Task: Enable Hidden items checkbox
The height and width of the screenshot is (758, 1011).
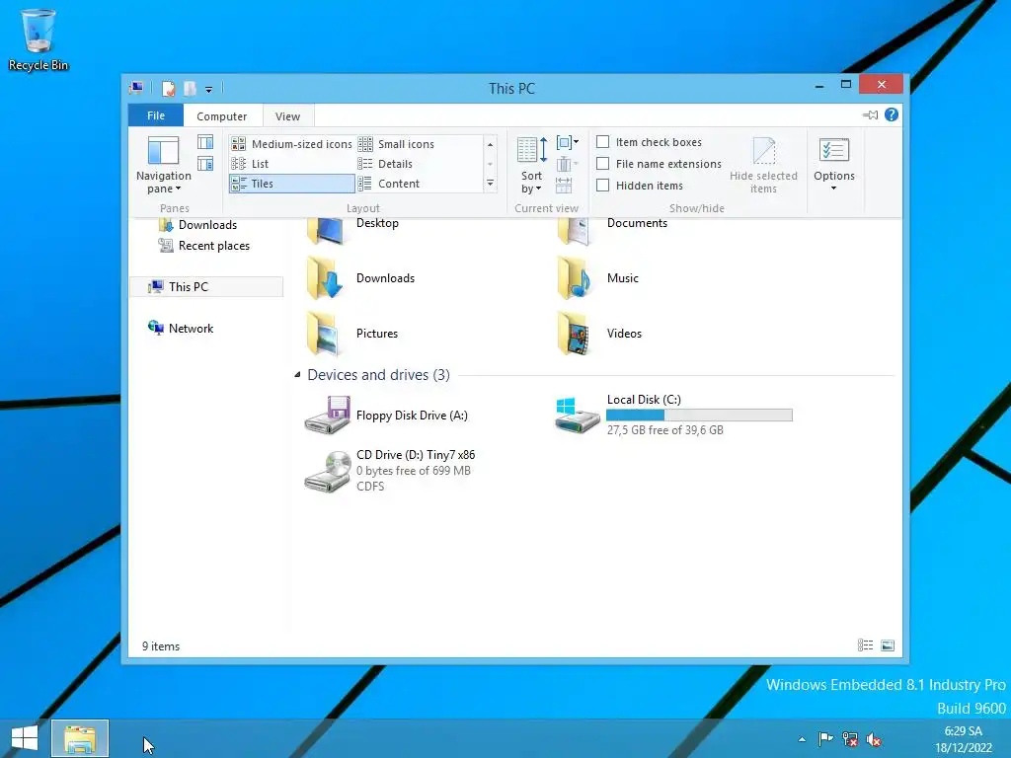Action: pyautogui.click(x=603, y=185)
